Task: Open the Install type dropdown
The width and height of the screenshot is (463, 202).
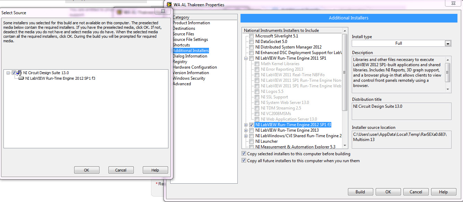Action: (448, 43)
